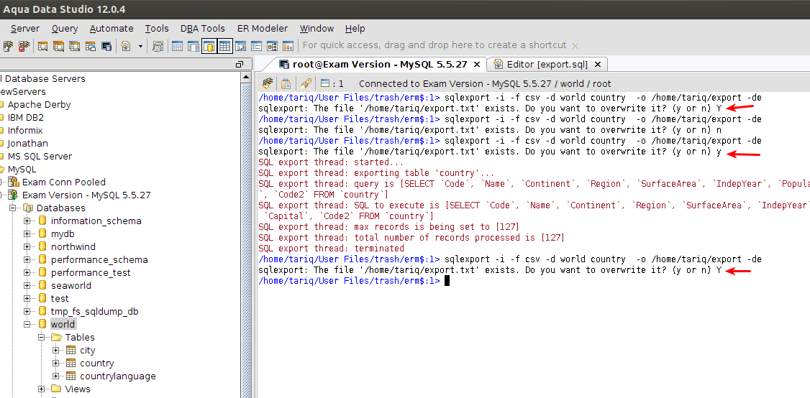Collapse the Exam Version - MySQL 5.5.27 node
The height and width of the screenshot is (398, 810).
1,195
